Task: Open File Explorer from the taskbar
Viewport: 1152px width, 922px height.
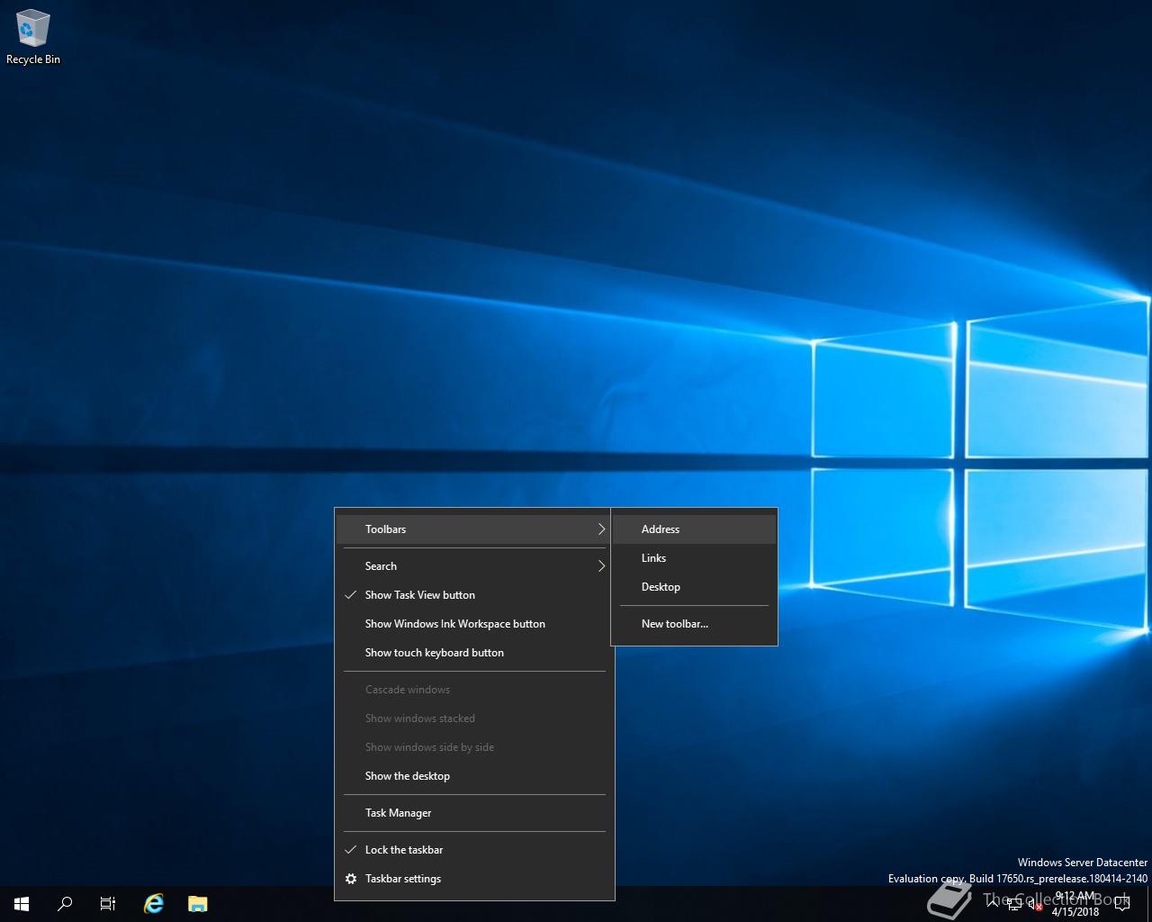Action: pos(197,903)
